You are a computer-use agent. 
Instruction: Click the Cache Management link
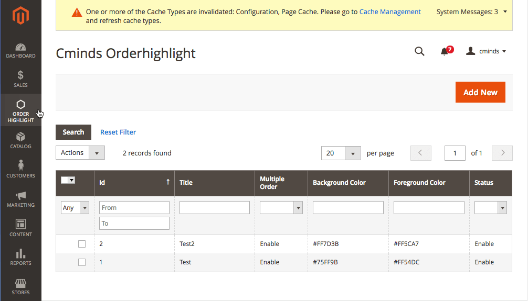[x=390, y=12]
